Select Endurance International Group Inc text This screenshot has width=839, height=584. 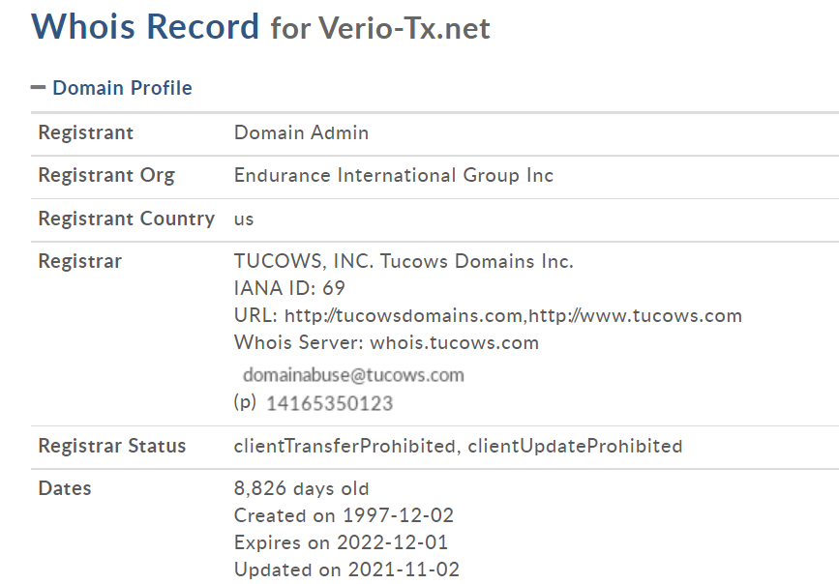pyautogui.click(x=394, y=175)
